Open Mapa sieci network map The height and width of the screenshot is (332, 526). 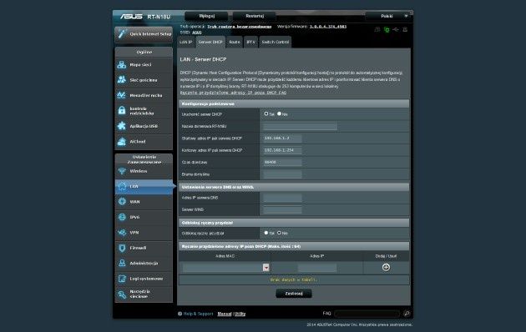click(x=144, y=65)
